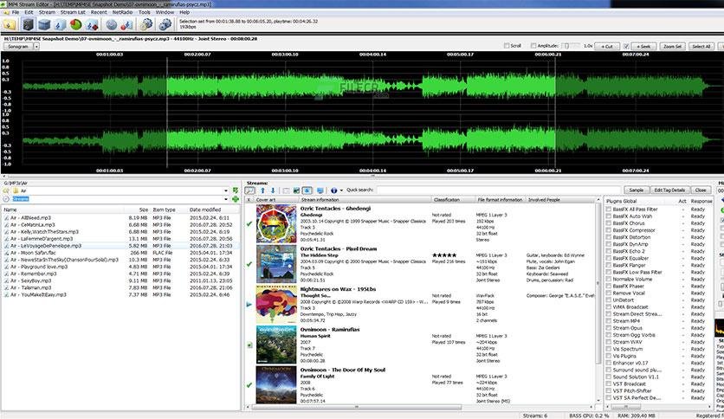Enable the Scroll checkbox
724x419 pixels.
[x=507, y=46]
